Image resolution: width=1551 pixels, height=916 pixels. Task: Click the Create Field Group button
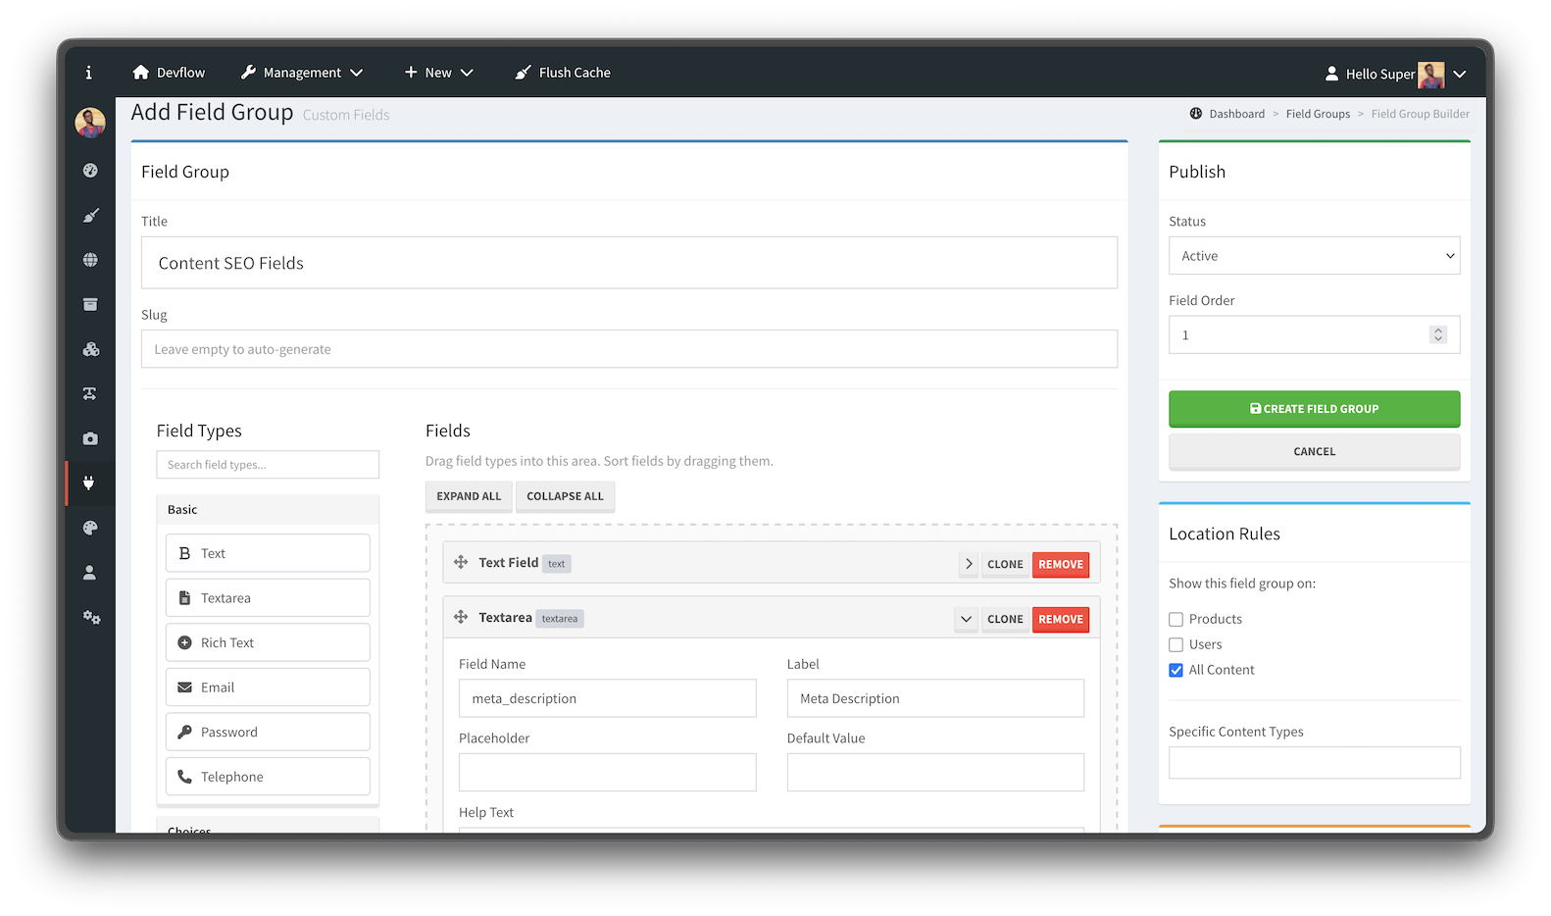(1314, 409)
